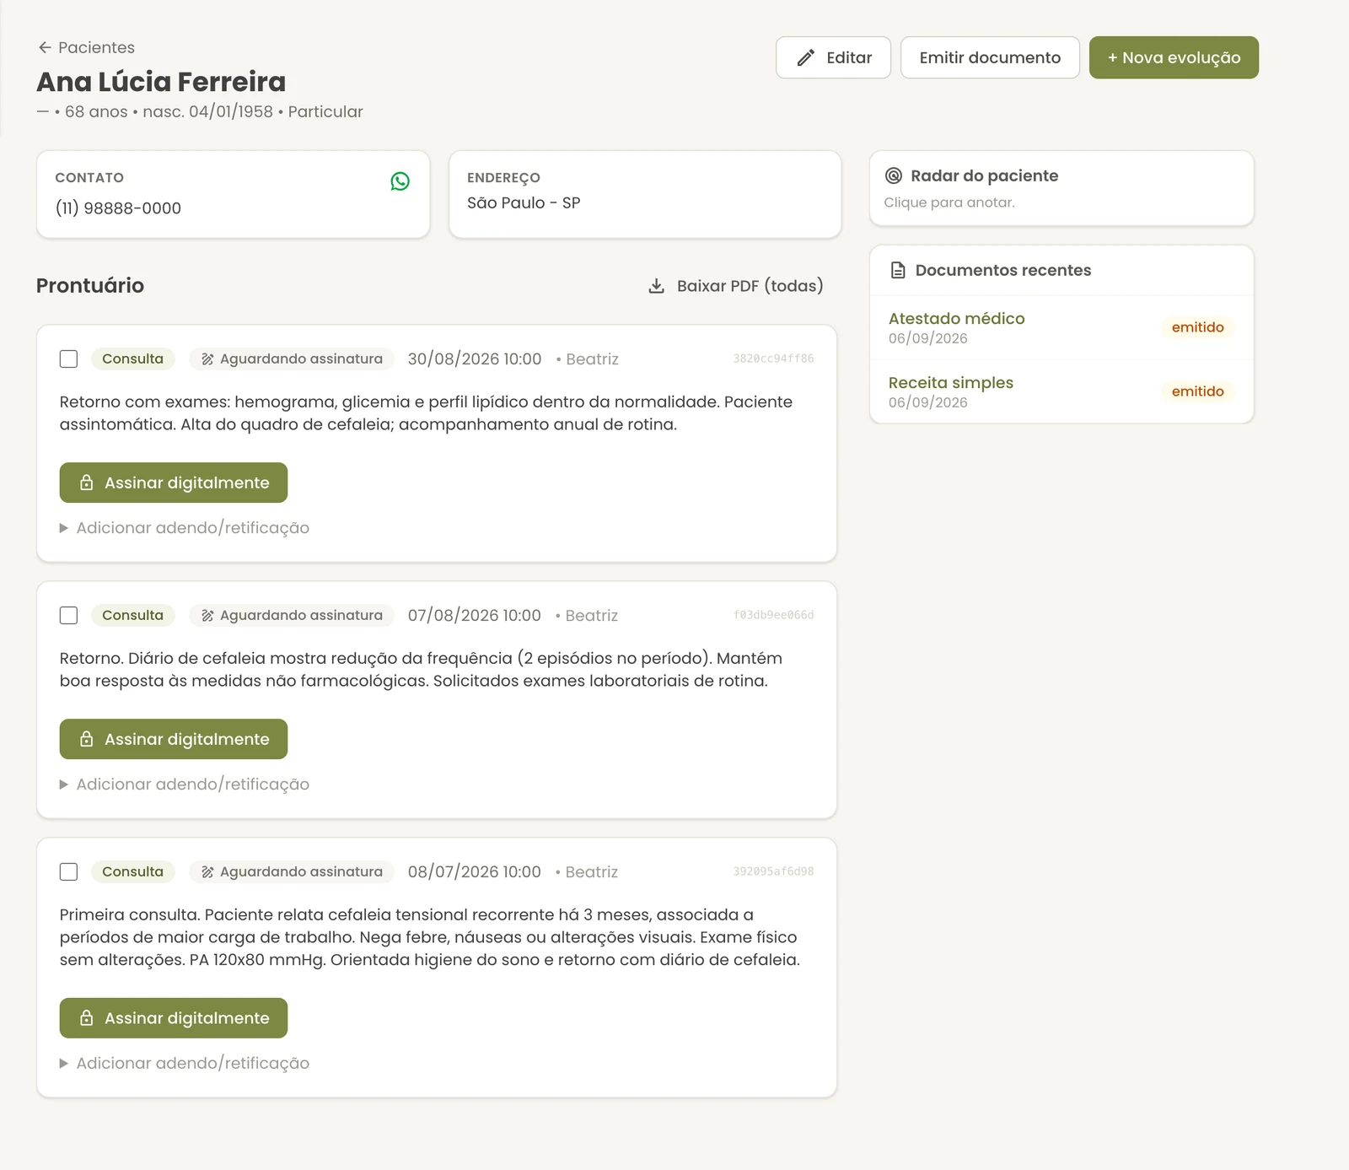The width and height of the screenshot is (1349, 1170).
Task: Click the Consulta tag on 08/07/2026 entry
Action: pyautogui.click(x=133, y=872)
